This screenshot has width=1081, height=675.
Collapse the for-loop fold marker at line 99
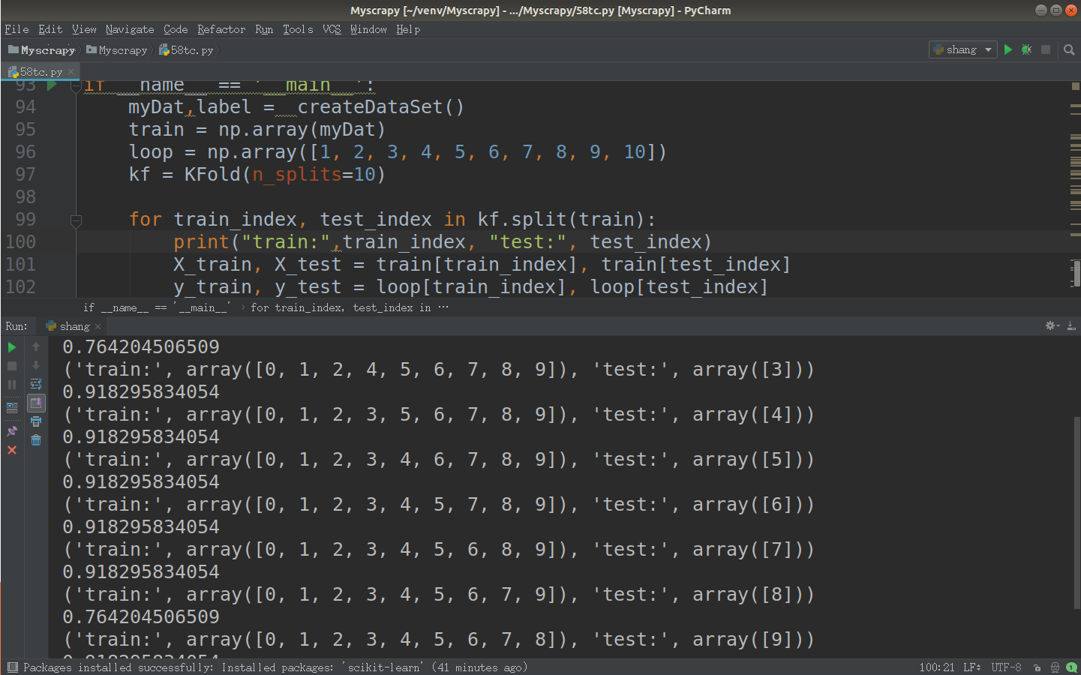(76, 220)
